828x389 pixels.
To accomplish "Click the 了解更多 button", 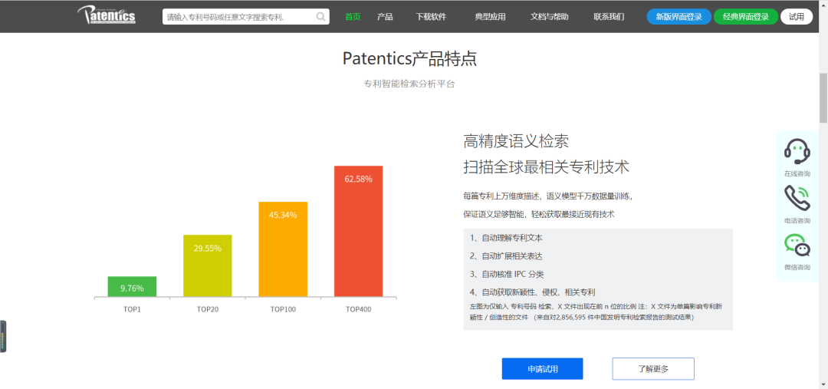I will [x=653, y=369].
